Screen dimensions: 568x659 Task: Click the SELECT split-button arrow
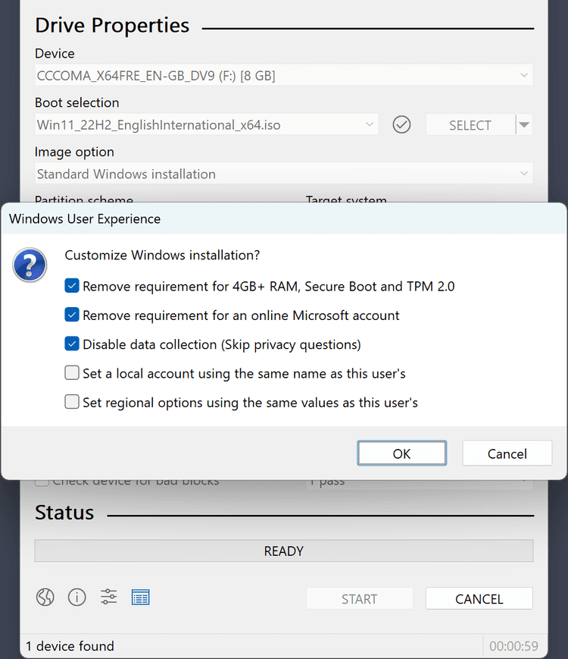(x=524, y=125)
